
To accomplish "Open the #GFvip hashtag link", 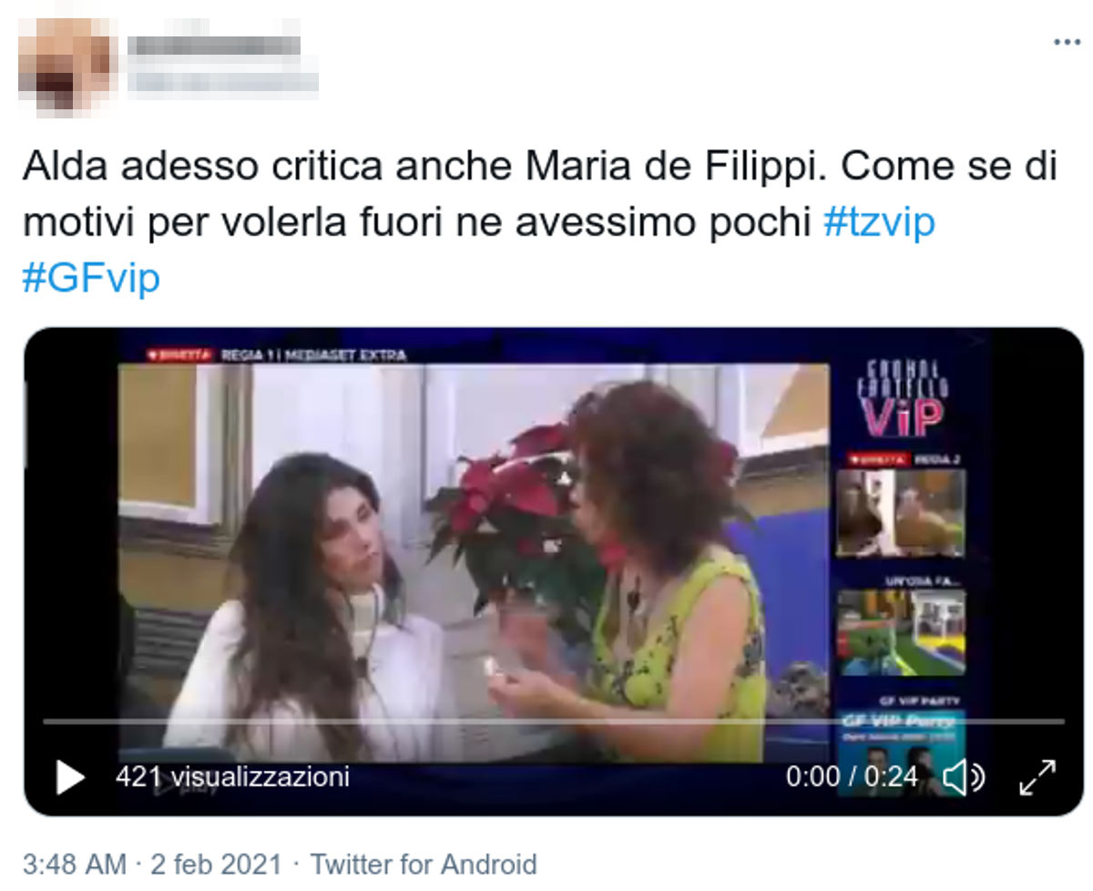I will [x=90, y=277].
